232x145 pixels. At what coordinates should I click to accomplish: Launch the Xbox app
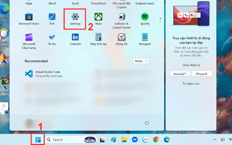pos(98,19)
